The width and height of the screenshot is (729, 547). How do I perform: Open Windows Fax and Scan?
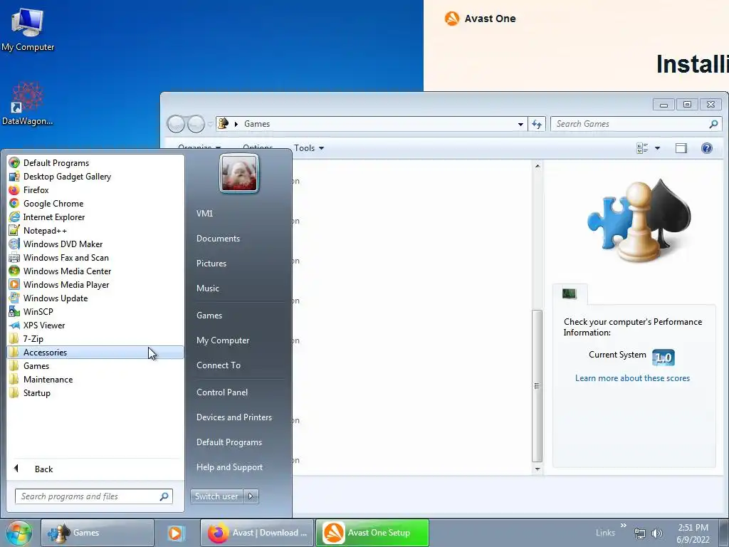click(x=95, y=257)
